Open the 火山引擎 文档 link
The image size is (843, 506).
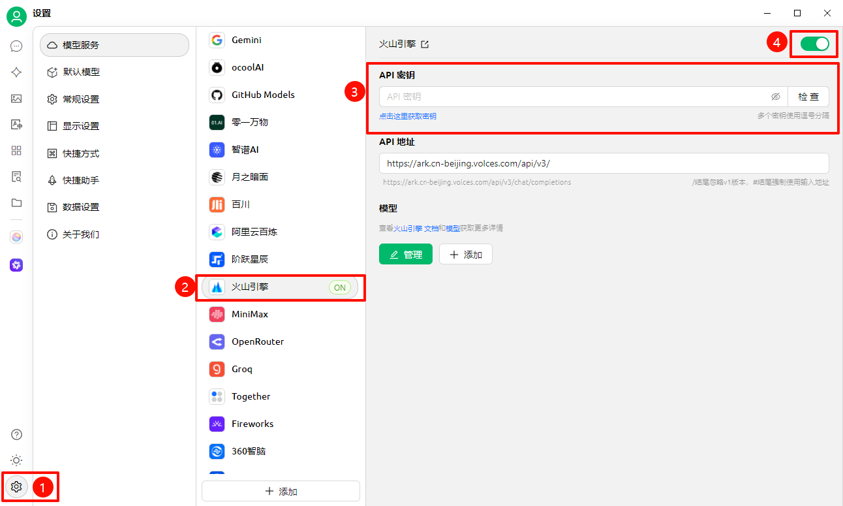click(x=416, y=229)
